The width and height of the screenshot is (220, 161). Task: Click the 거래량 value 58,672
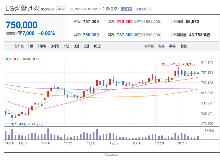click(x=193, y=22)
